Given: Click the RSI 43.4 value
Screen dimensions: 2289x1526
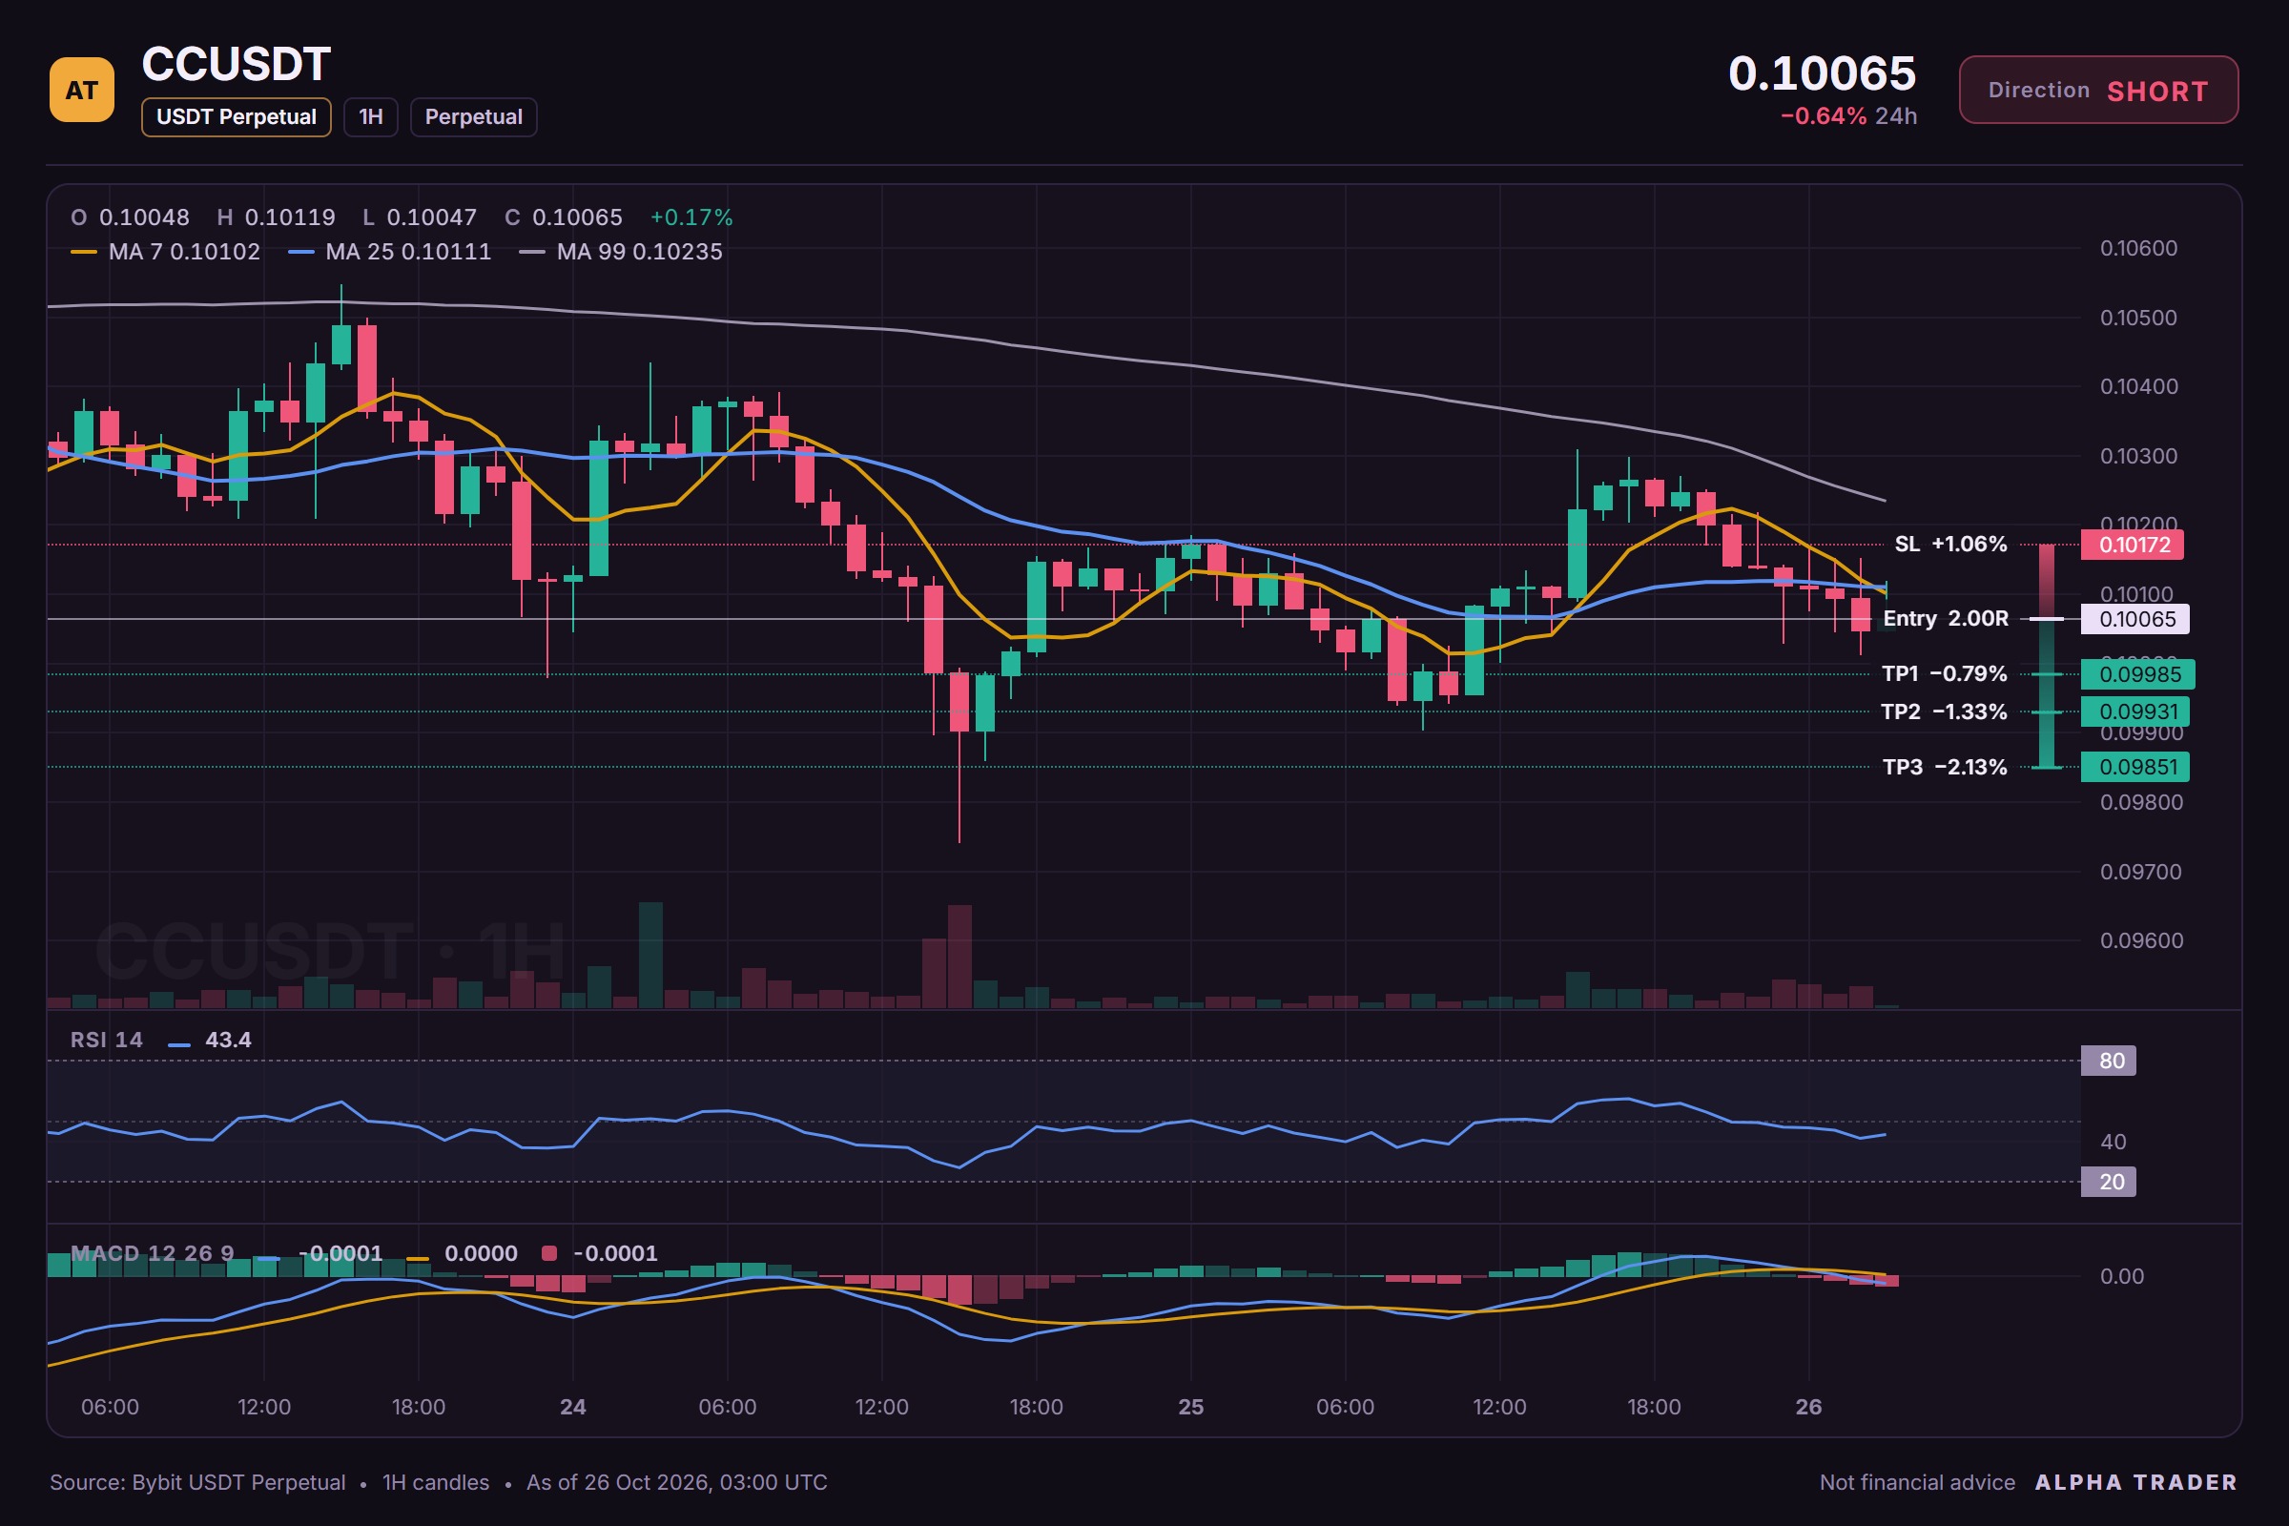Looking at the screenshot, I should coord(229,1040).
